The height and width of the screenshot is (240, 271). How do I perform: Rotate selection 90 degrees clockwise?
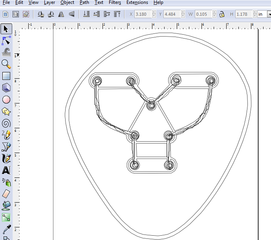[x=51, y=14]
